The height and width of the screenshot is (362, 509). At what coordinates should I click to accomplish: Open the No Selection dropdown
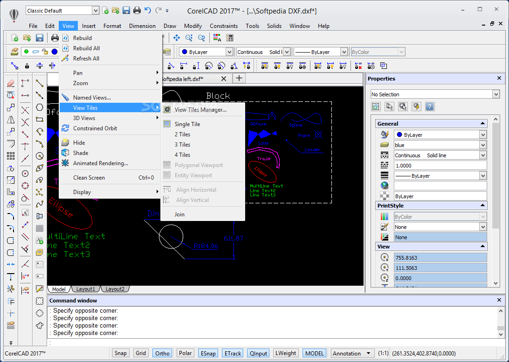[x=495, y=94]
